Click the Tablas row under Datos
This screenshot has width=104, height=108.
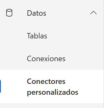[x=52, y=36]
